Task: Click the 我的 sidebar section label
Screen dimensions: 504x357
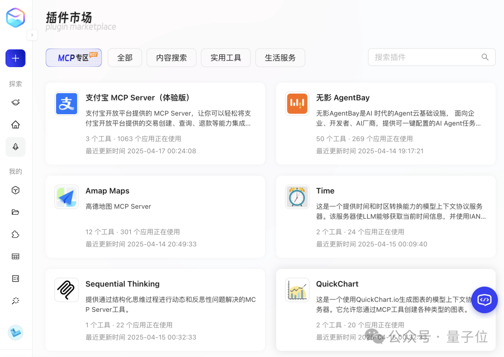Action: 15,172
